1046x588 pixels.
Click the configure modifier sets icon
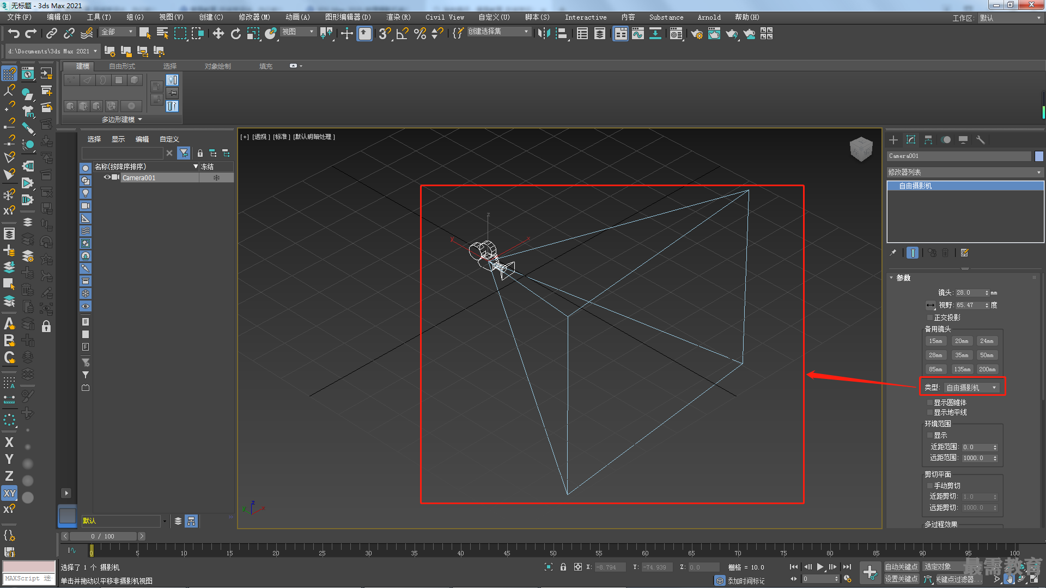point(965,253)
